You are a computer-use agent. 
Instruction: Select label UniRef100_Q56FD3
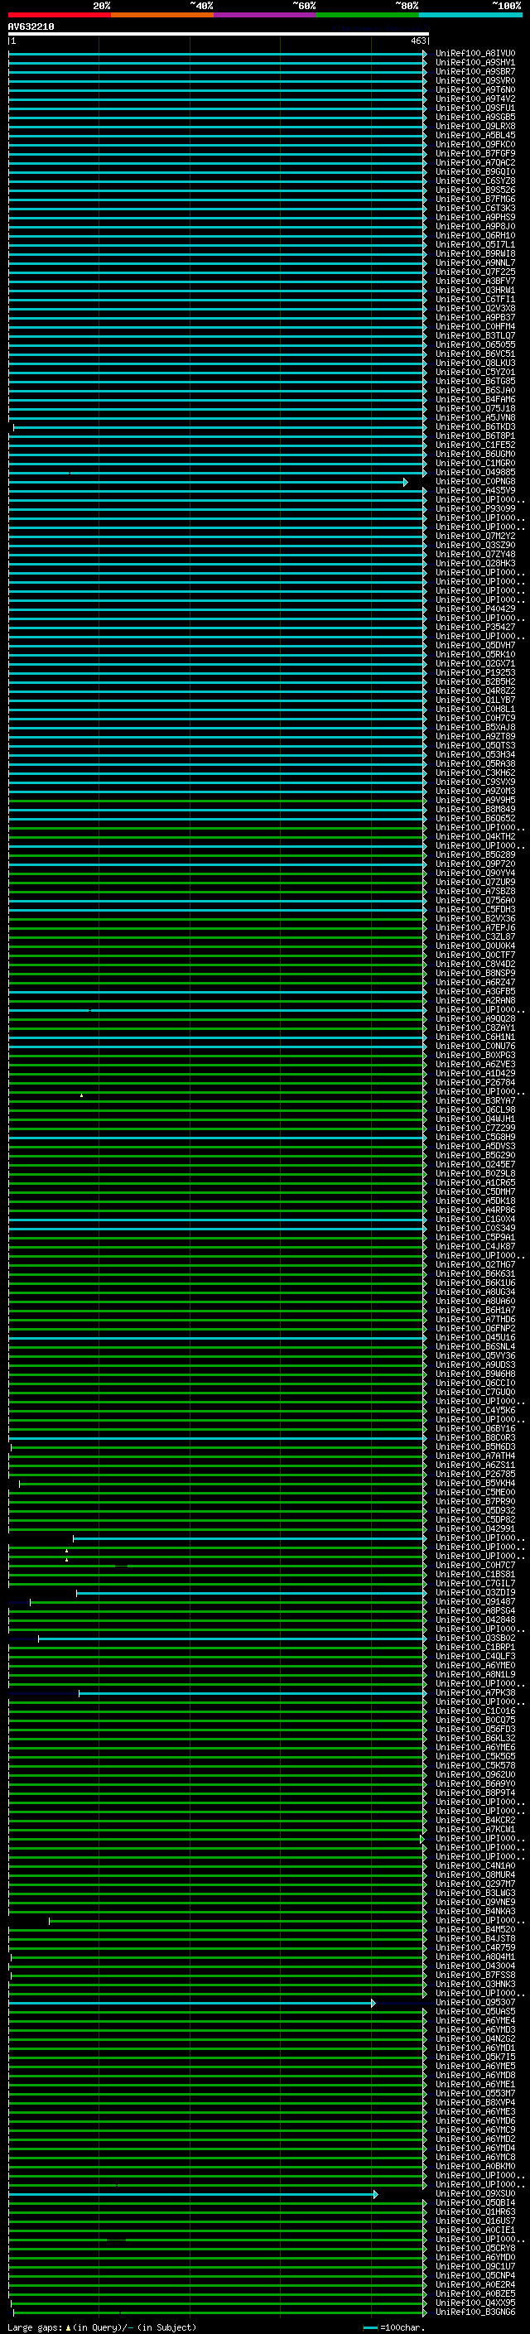[x=475, y=1729]
